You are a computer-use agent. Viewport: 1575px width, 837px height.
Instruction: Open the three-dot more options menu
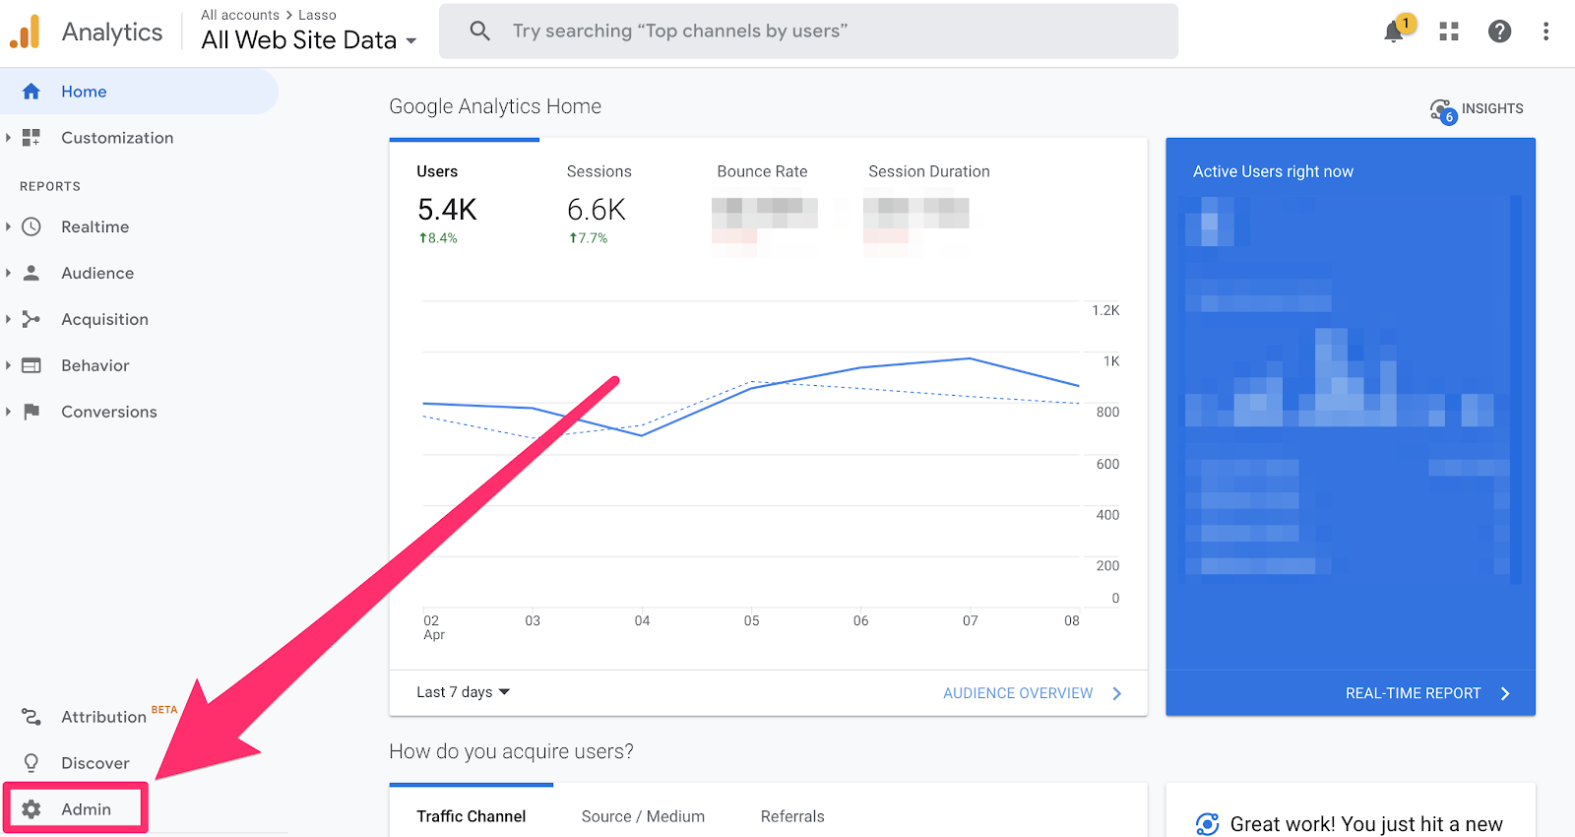(x=1545, y=32)
